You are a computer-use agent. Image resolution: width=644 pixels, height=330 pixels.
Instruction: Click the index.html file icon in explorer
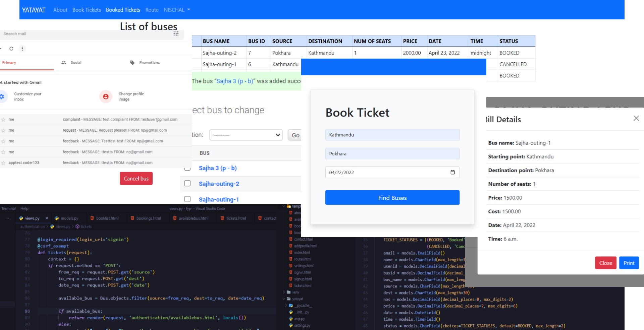point(291,253)
